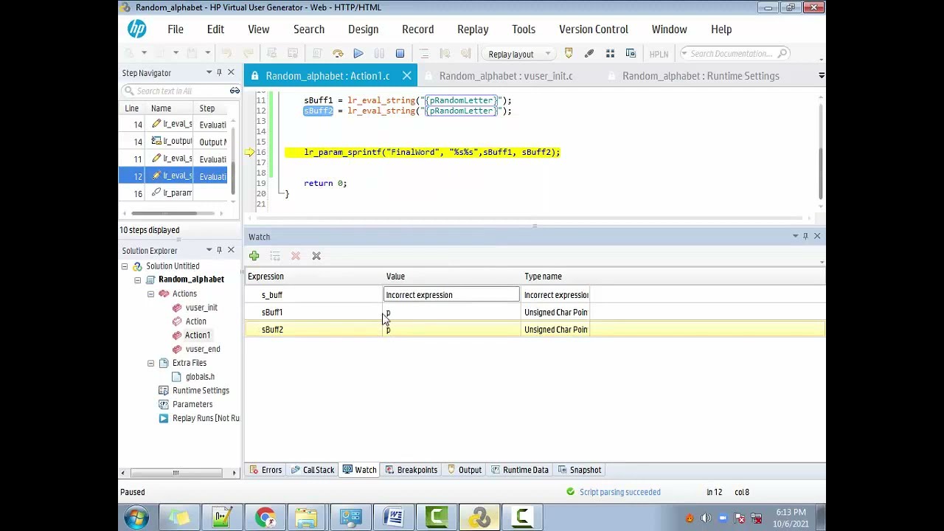Open the Windows Start menu

[x=136, y=518]
